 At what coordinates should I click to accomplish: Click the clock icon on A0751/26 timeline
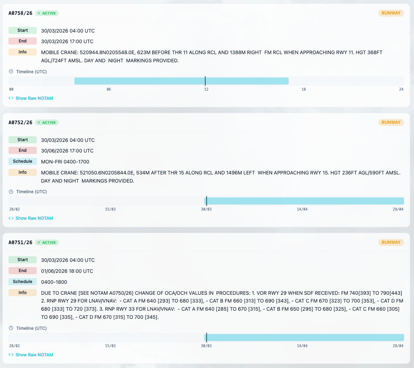pyautogui.click(x=11, y=328)
